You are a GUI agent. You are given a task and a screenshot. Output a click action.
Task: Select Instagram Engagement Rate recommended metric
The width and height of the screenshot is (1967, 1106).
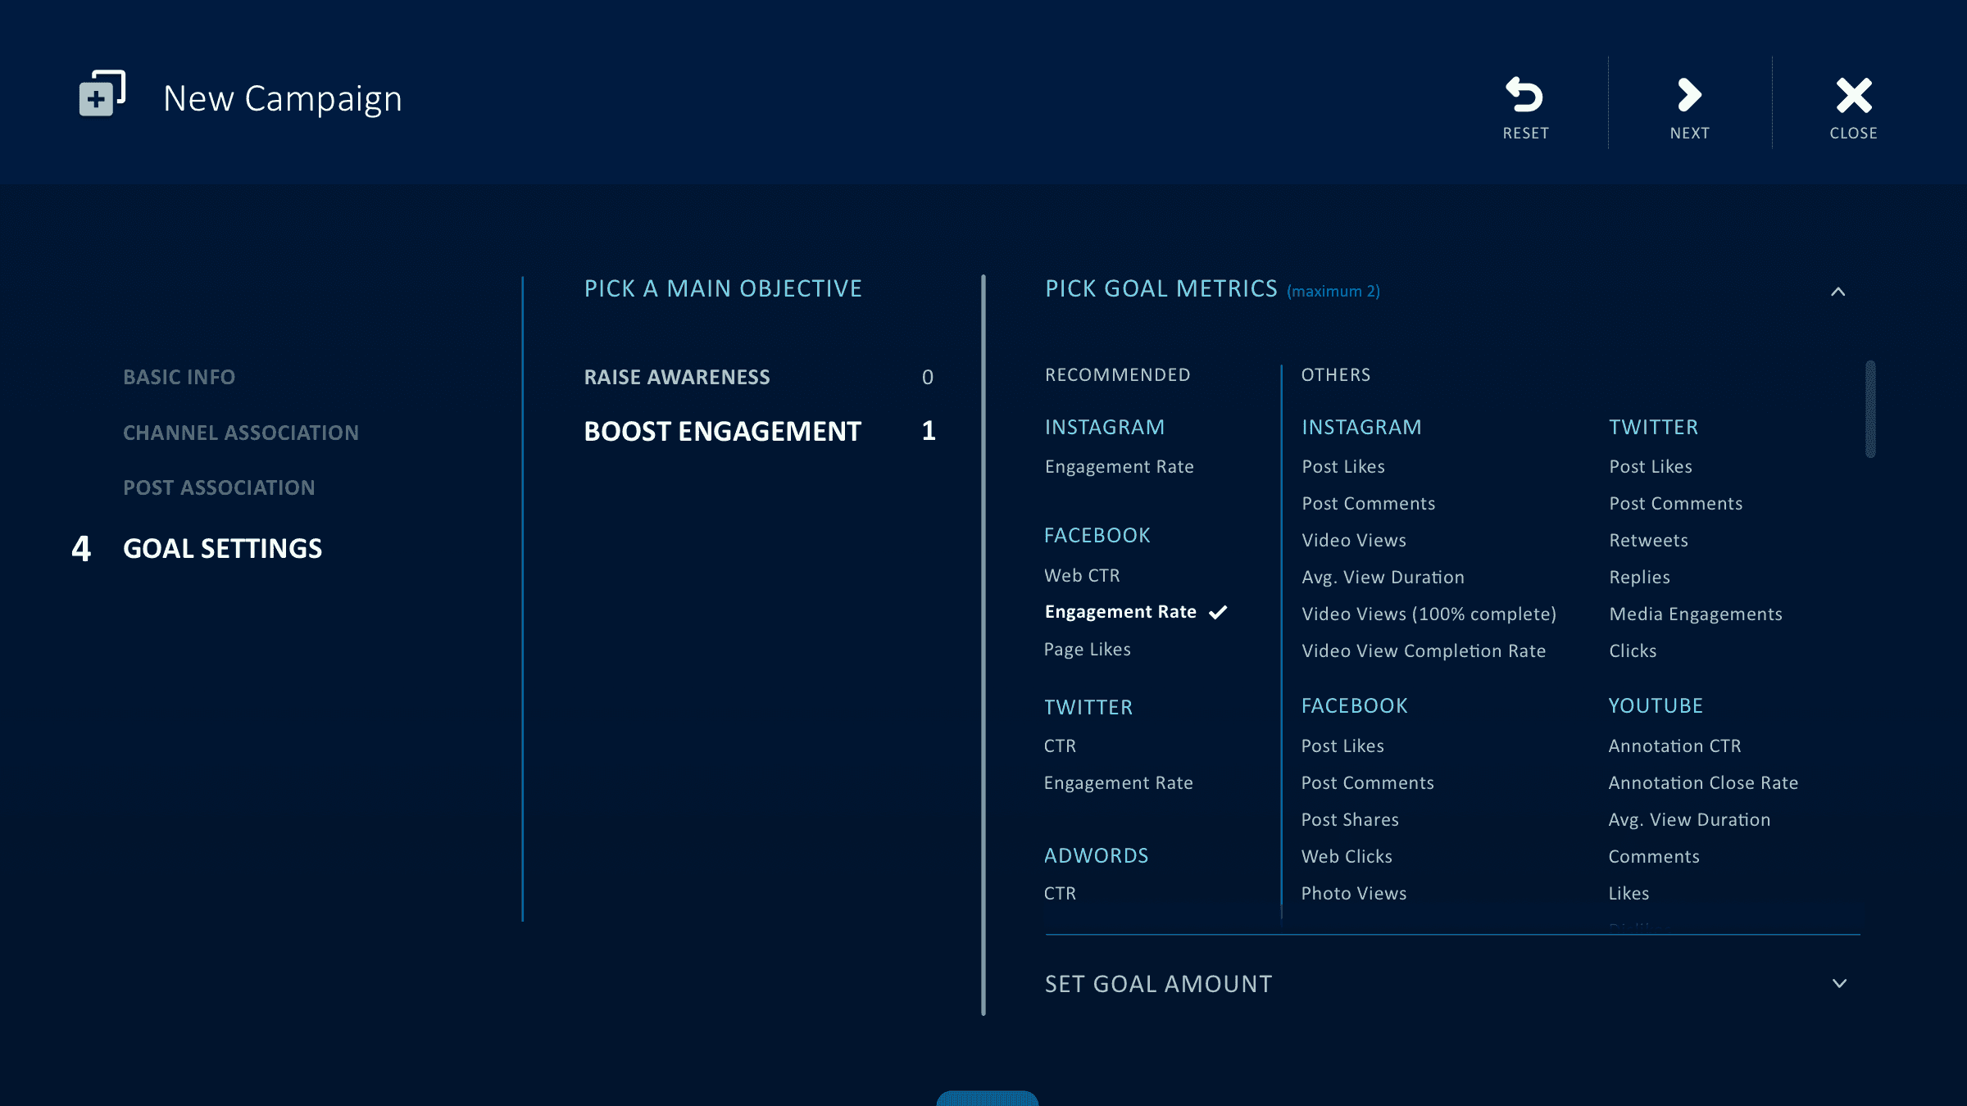pyautogui.click(x=1119, y=467)
